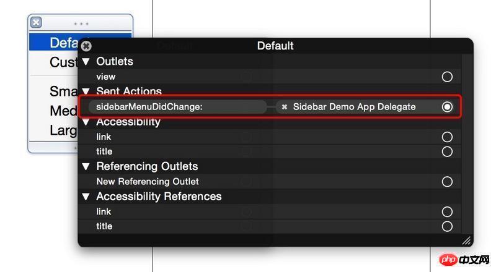The height and width of the screenshot is (272, 496).
Task: Select the Custom menu item
Action: click(x=53, y=62)
